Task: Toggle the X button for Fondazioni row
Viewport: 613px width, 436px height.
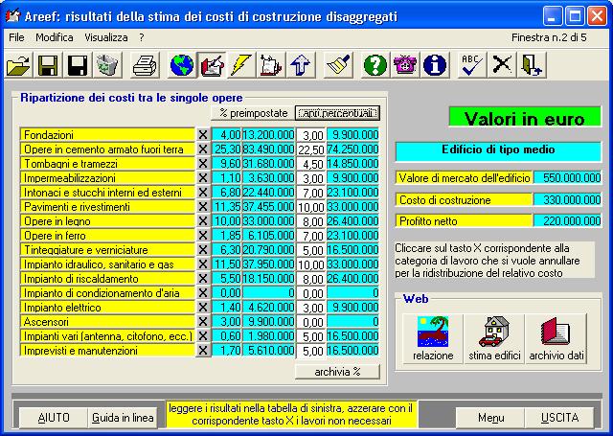Action: pyautogui.click(x=202, y=135)
